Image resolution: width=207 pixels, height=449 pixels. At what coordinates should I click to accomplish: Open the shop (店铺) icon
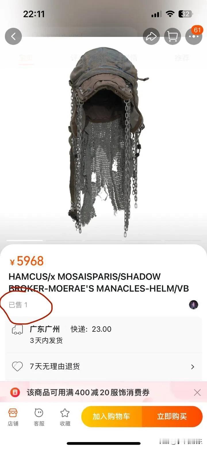click(x=13, y=417)
